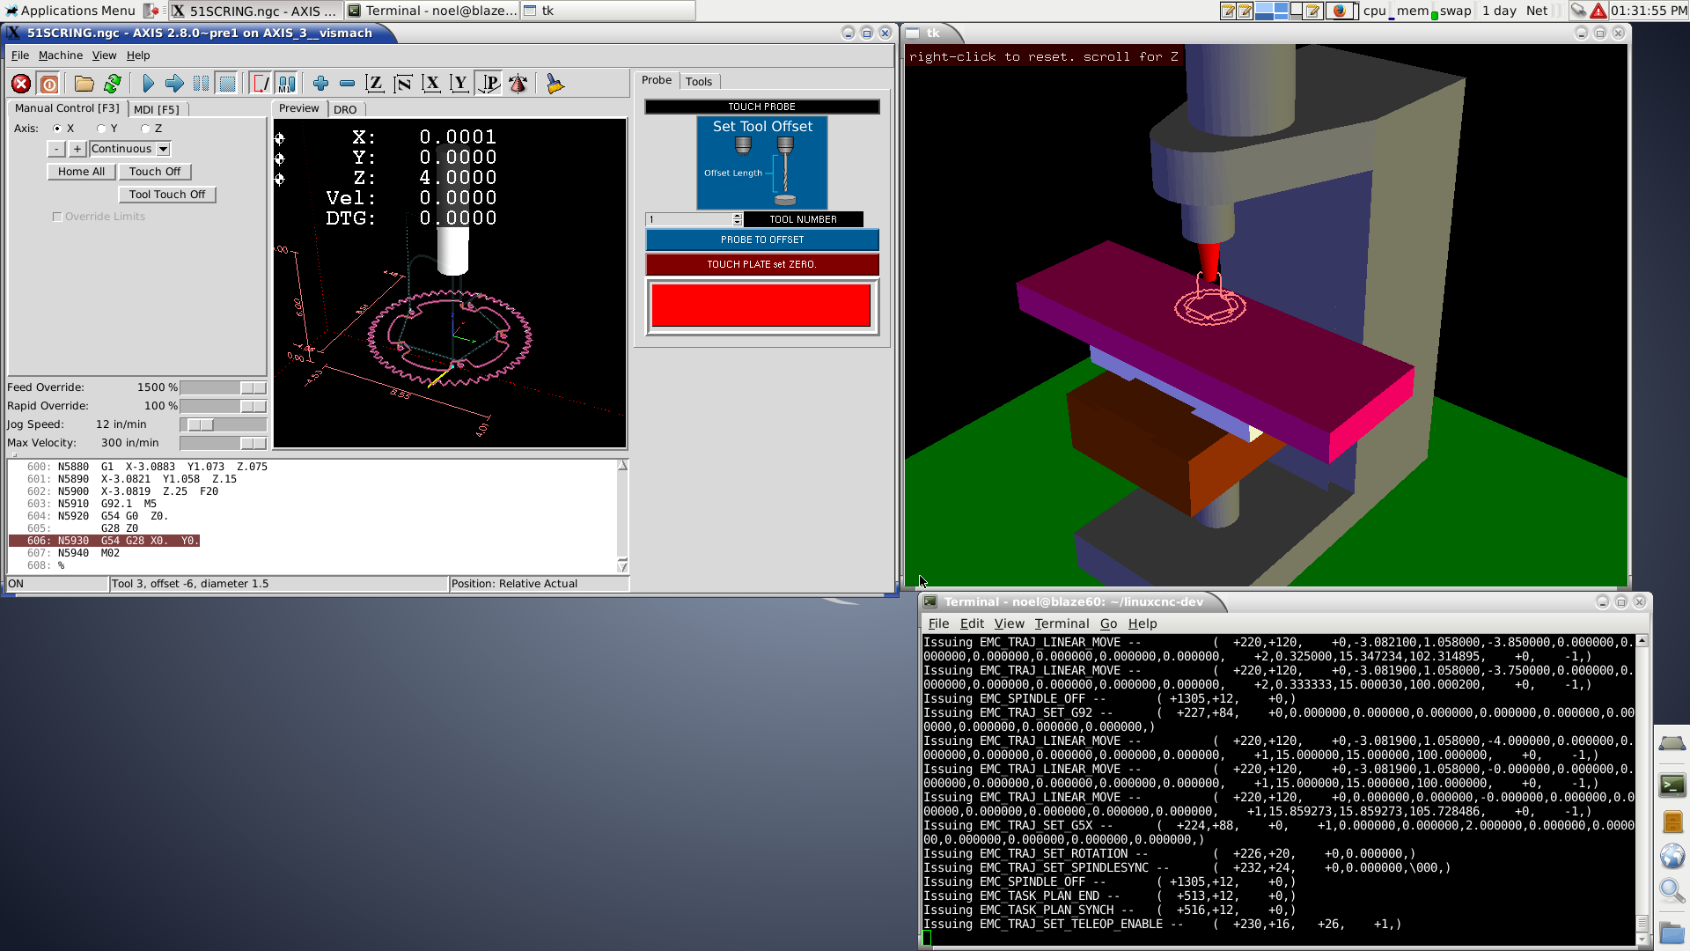Reload the current file

coord(113,84)
